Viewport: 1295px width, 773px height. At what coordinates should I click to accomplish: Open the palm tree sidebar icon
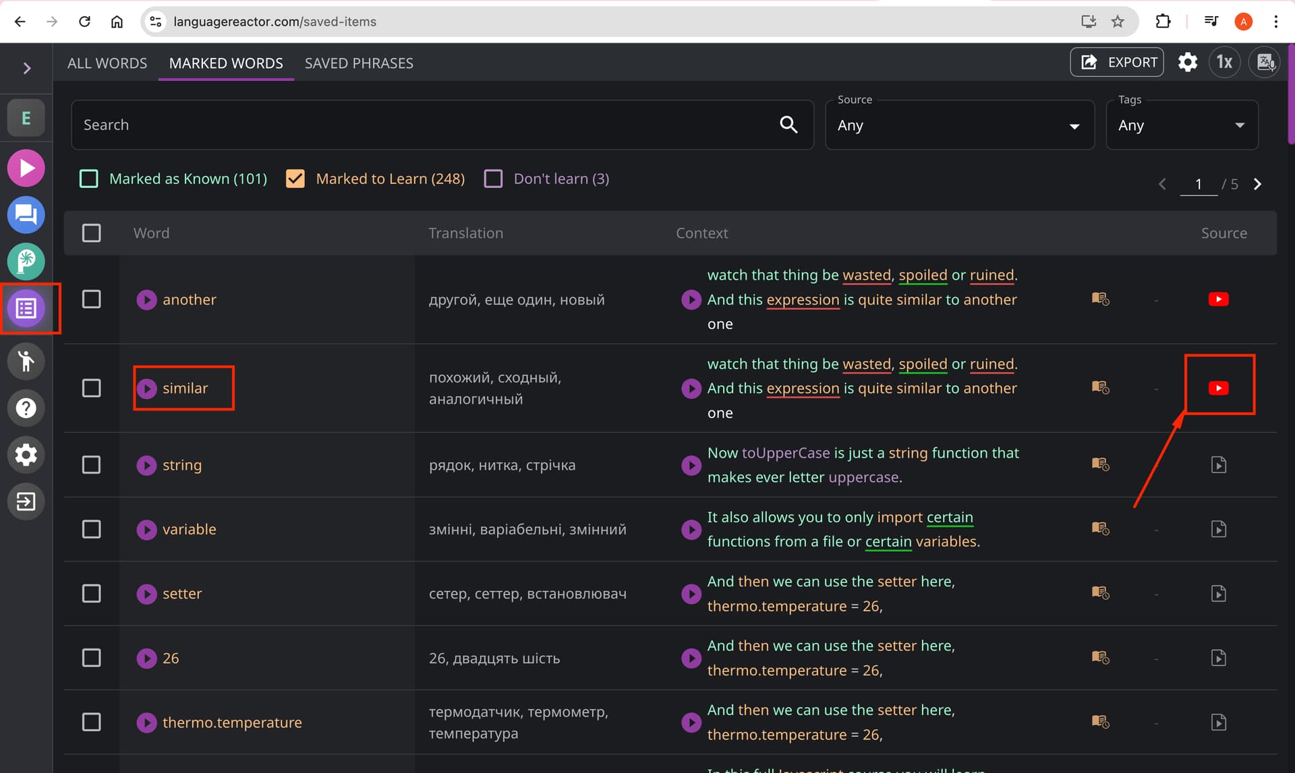(x=26, y=261)
